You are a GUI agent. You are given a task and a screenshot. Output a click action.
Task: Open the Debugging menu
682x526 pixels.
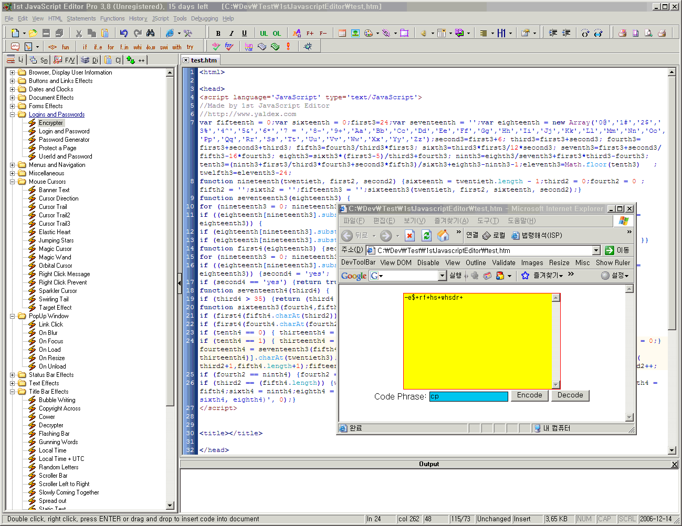(x=204, y=18)
